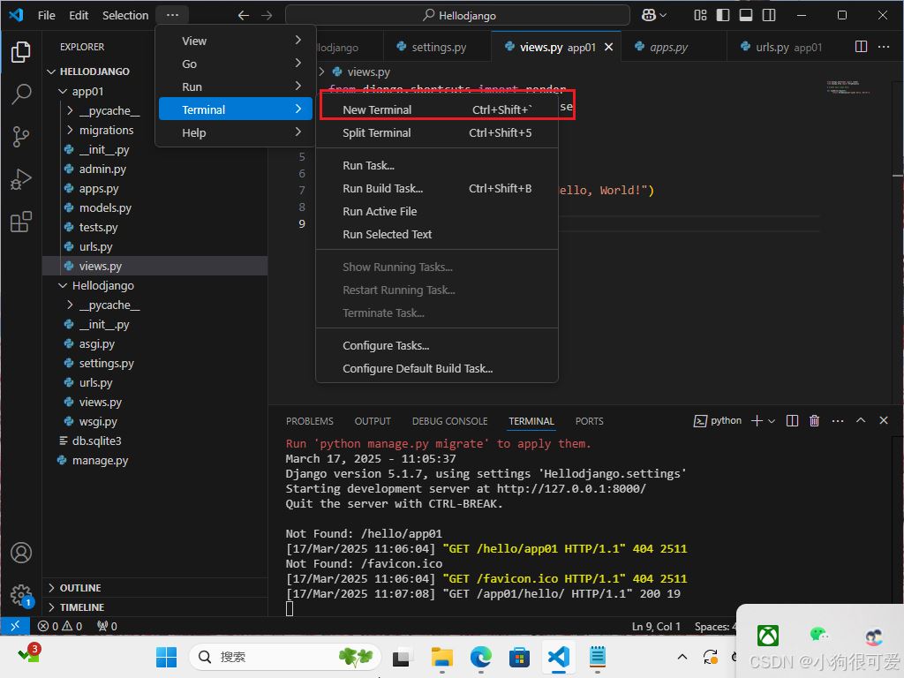Select Configure Tasks... menu entry
Viewport: 904px width, 678px height.
click(436, 345)
